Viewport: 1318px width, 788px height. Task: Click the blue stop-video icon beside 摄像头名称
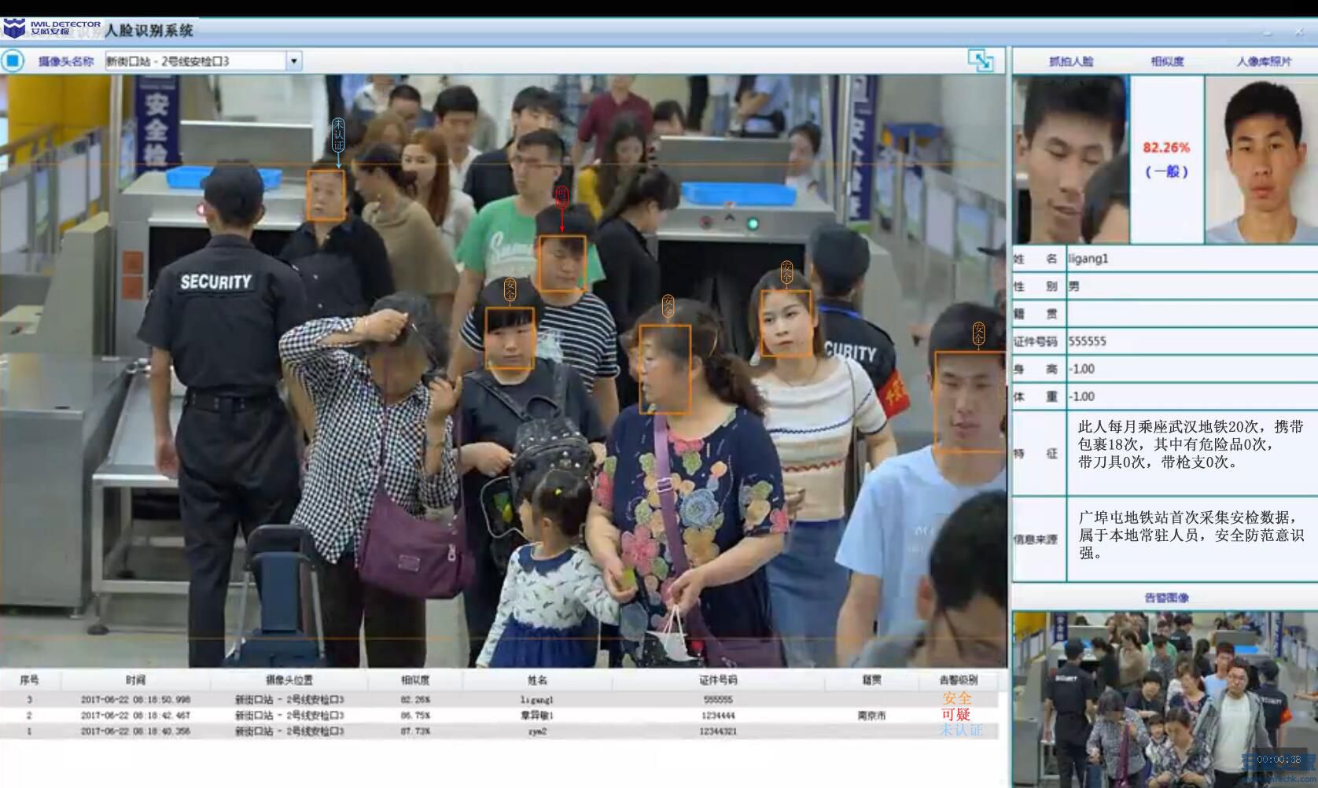(13, 61)
